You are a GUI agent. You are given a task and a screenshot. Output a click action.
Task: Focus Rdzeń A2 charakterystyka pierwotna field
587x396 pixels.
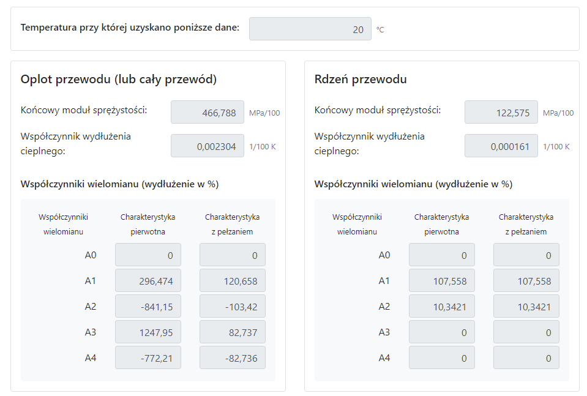[442, 306]
